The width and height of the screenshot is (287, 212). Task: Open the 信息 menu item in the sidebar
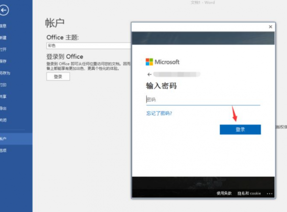coord(3,26)
